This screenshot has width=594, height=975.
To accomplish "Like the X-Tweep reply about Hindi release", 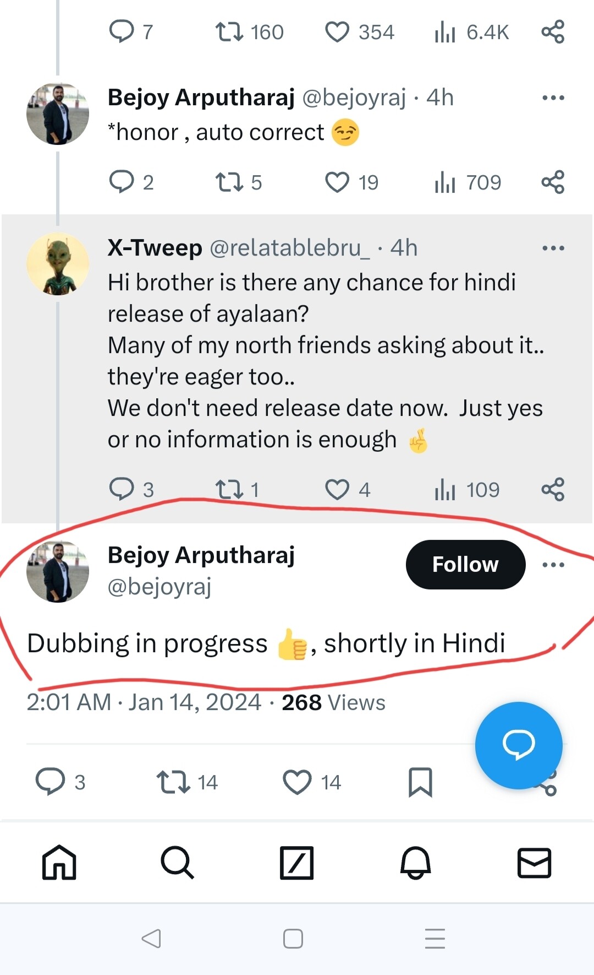I will point(337,489).
